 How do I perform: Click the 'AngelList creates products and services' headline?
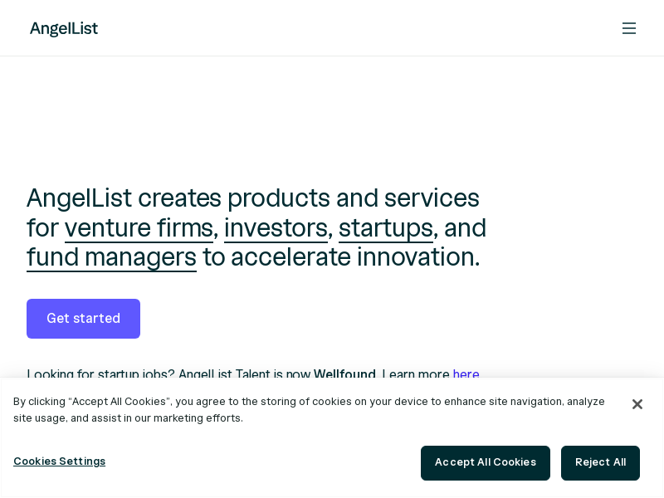click(253, 198)
